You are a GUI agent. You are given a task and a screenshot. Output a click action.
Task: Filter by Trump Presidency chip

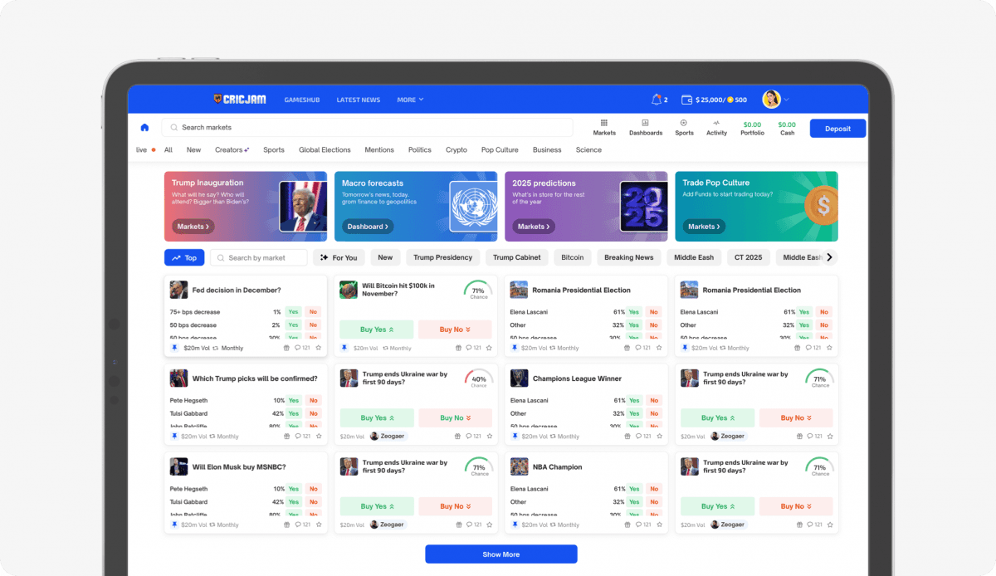click(442, 257)
